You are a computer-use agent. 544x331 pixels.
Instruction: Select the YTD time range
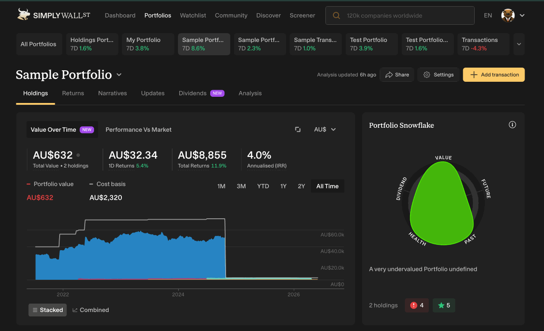[x=263, y=186]
